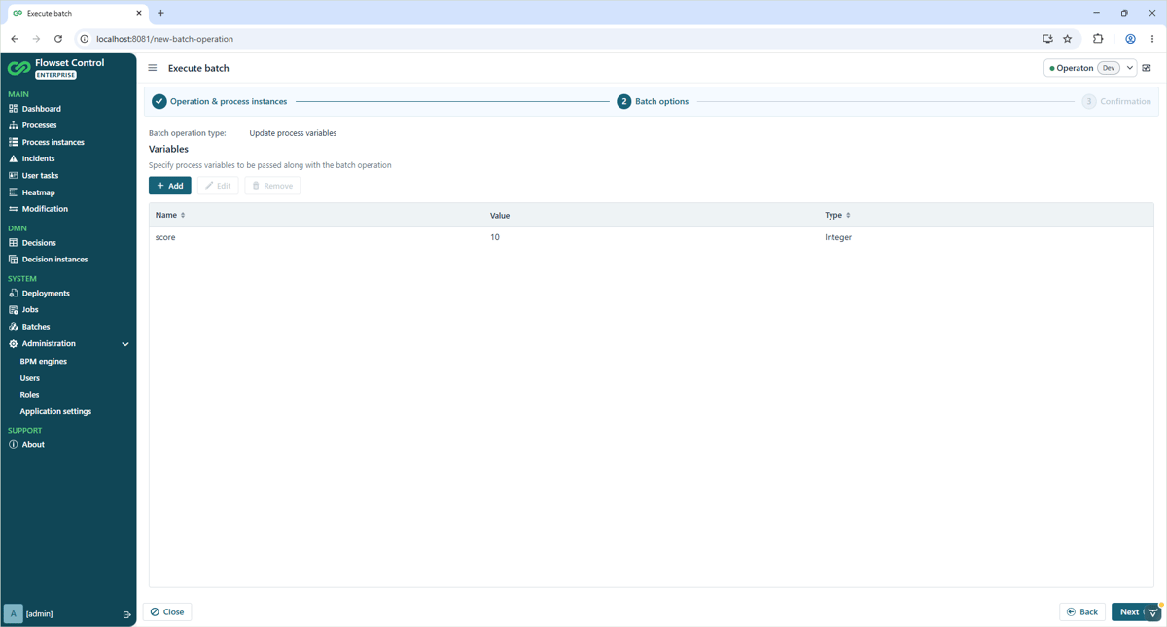
Task: Click the Close button
Action: pyautogui.click(x=167, y=612)
